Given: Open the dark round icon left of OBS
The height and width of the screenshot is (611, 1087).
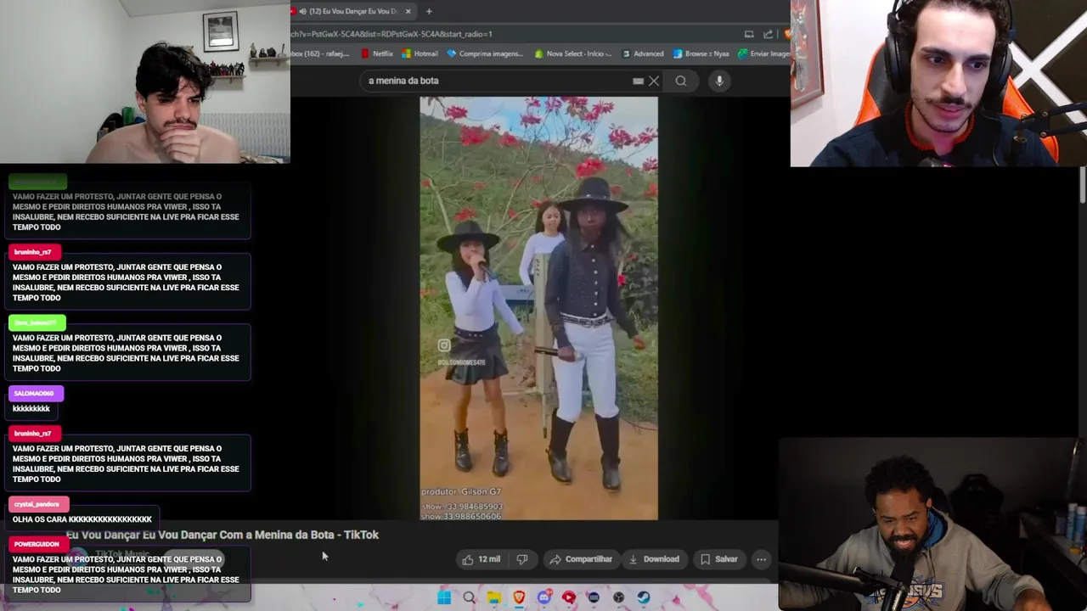Looking at the screenshot, I should coord(594,597).
